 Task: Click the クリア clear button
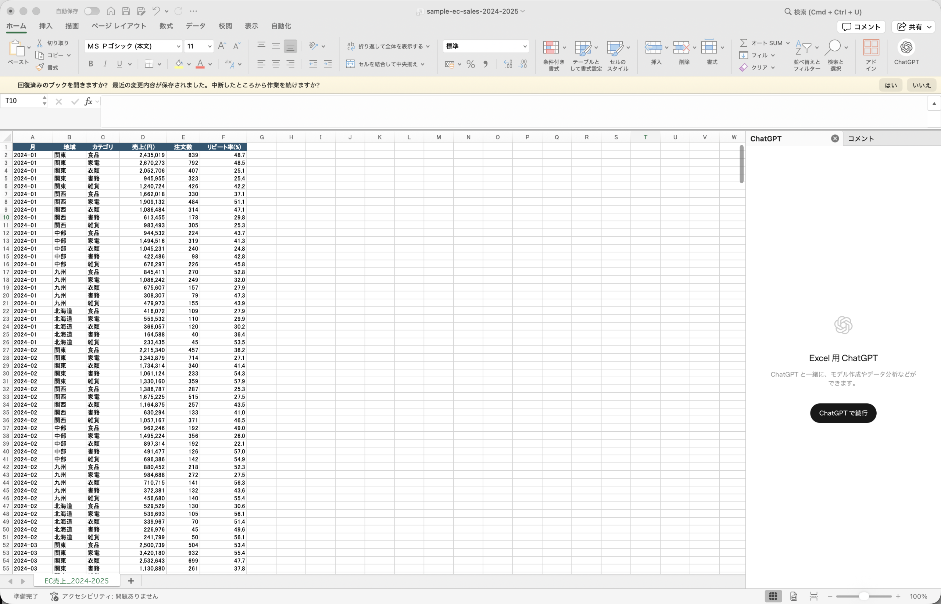[x=757, y=68]
